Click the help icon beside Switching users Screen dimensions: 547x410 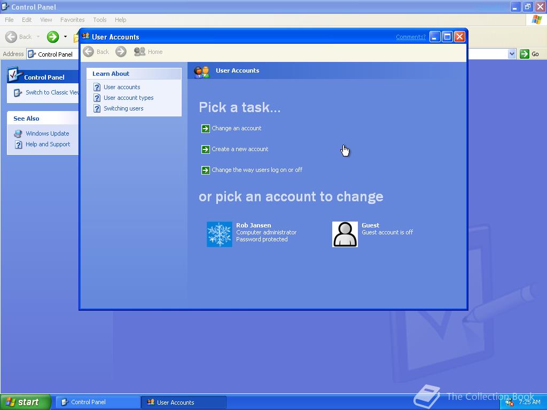97,109
